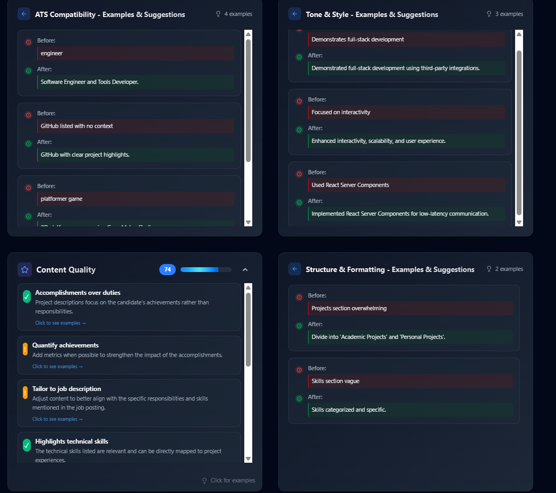Click 'Focused on interactivity' before text
This screenshot has height=493, width=556.
341,113
